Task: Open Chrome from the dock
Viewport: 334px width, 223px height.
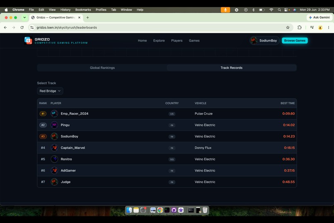Action: point(160,210)
